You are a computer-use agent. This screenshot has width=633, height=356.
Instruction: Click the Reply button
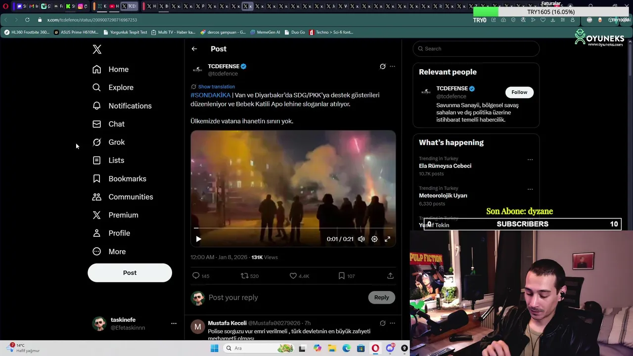381,297
